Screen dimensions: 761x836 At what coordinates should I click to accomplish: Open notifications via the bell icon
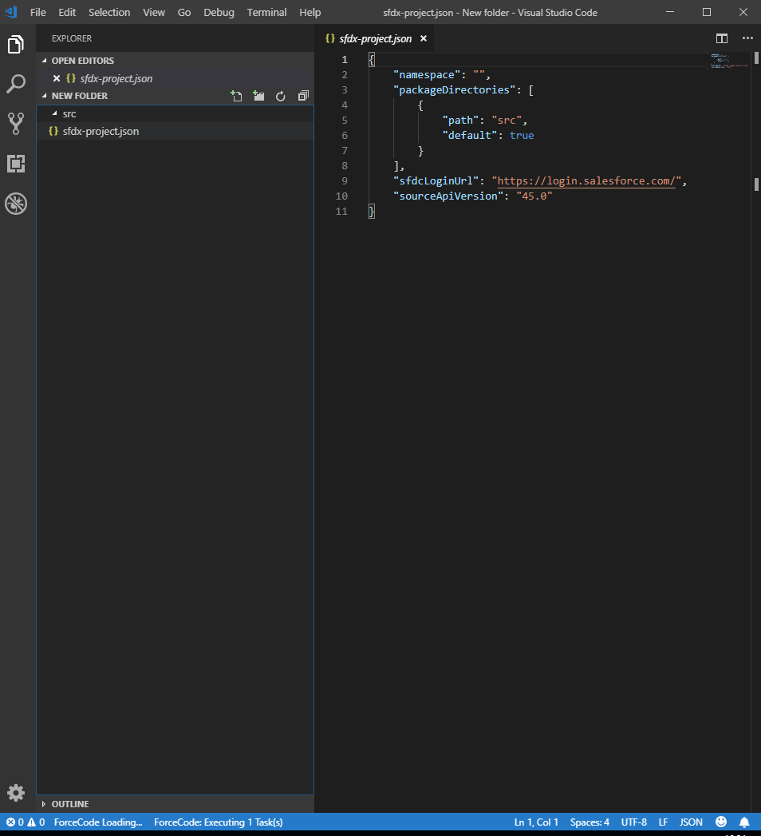(x=744, y=822)
